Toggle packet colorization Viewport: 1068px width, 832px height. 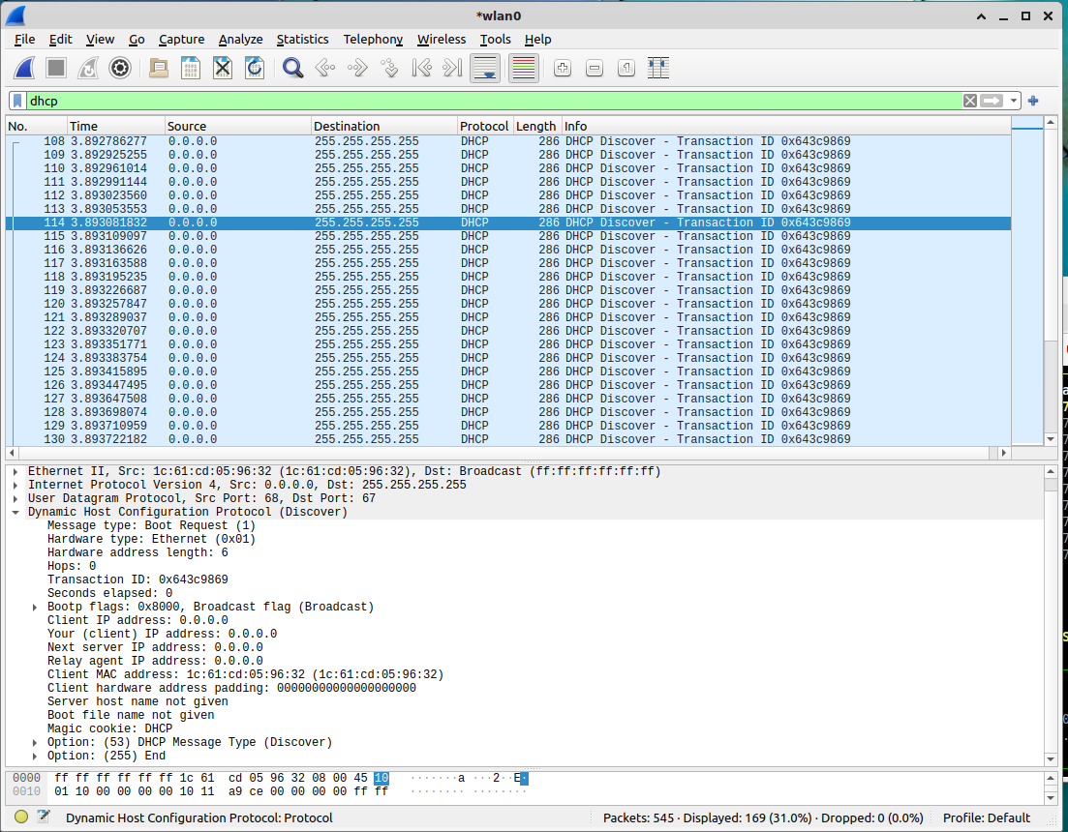coord(524,68)
